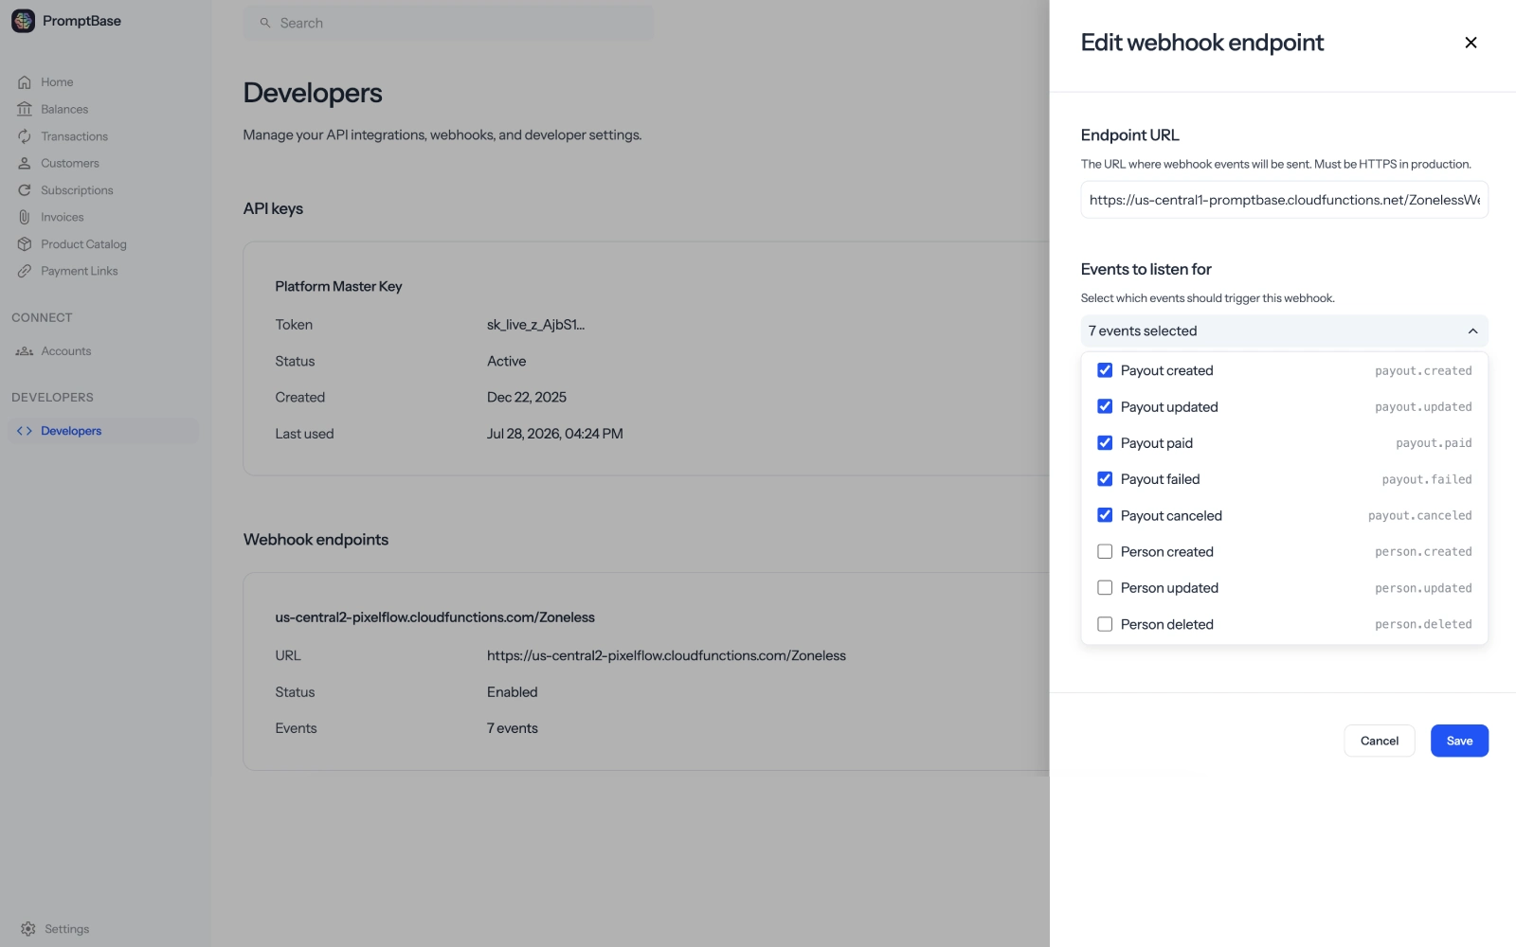Image resolution: width=1516 pixels, height=947 pixels.
Task: Click the sk_live_z_AjbS1... token value
Action: tap(535, 325)
